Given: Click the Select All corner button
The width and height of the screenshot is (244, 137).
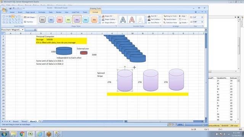Looking at the screenshot, I should pos(3,33).
